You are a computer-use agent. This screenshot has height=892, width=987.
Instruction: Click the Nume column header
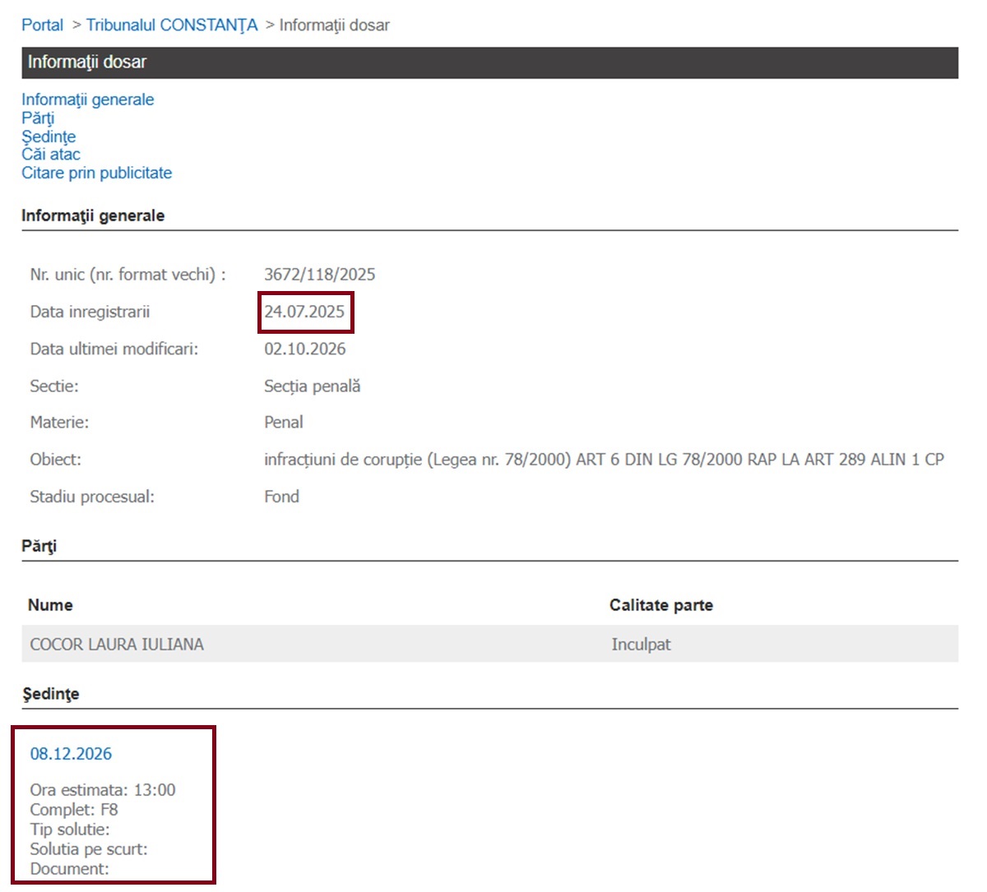point(50,605)
